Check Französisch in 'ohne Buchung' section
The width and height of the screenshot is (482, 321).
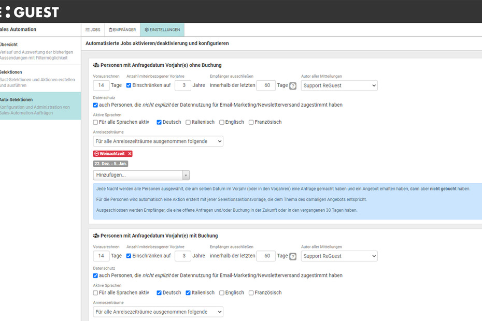coord(251,122)
